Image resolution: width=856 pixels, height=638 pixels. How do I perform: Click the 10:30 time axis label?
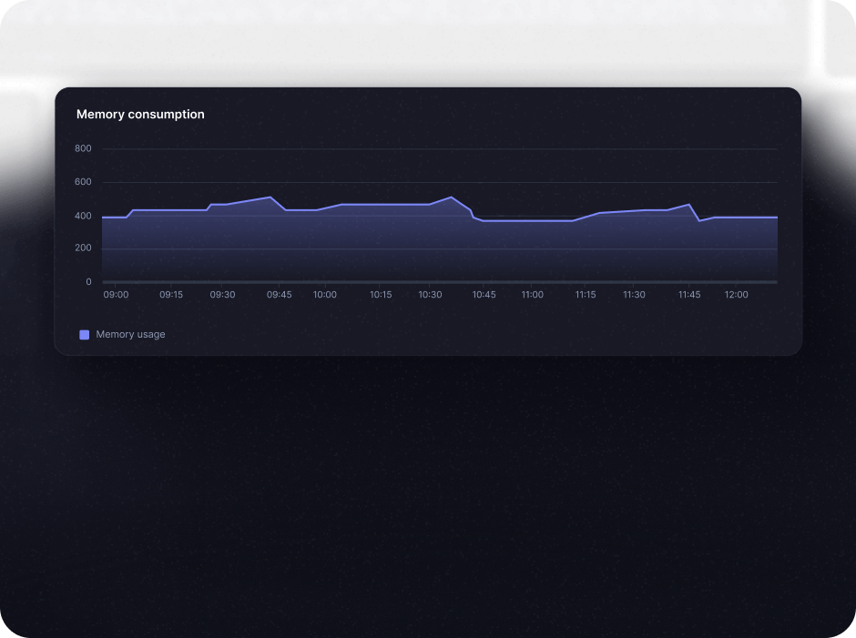pyautogui.click(x=430, y=295)
